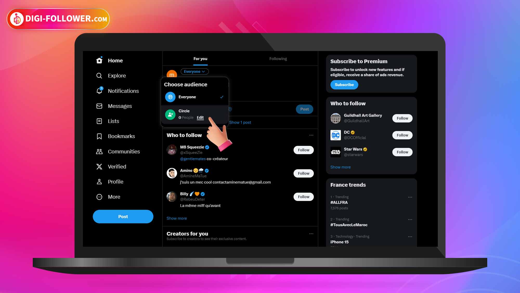The height and width of the screenshot is (293, 520).
Task: Follow DC @DCOfficial account
Action: 402,135
